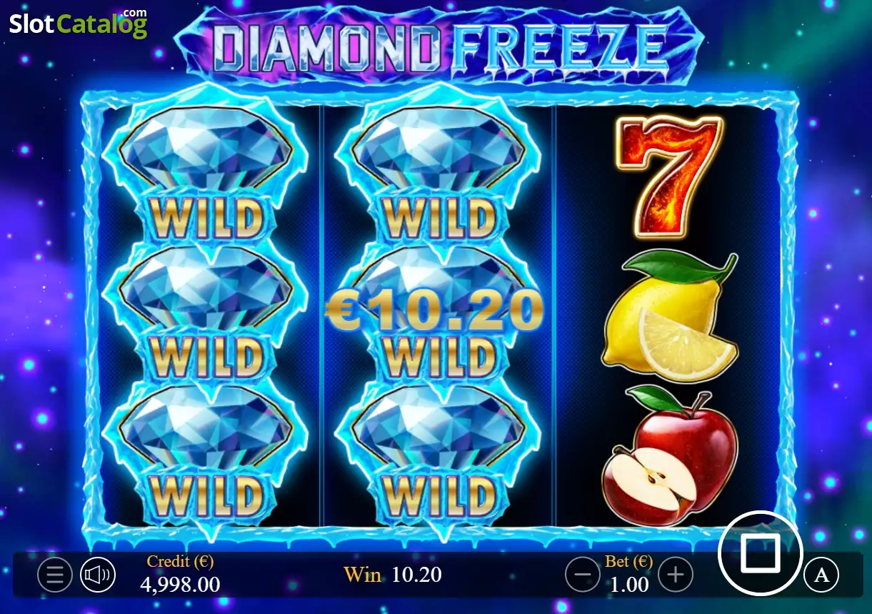Increase the bet with plus button
This screenshot has height=614, width=872.
(x=676, y=574)
